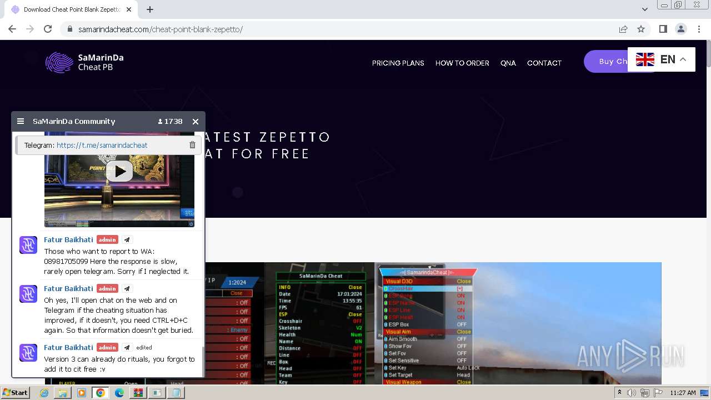Click the UK flag language icon
The image size is (711, 400).
[645, 59]
